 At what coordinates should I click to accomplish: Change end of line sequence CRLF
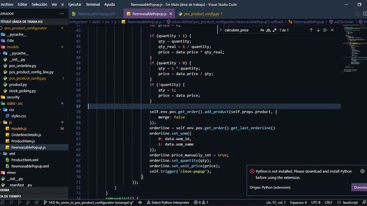coord(329,203)
